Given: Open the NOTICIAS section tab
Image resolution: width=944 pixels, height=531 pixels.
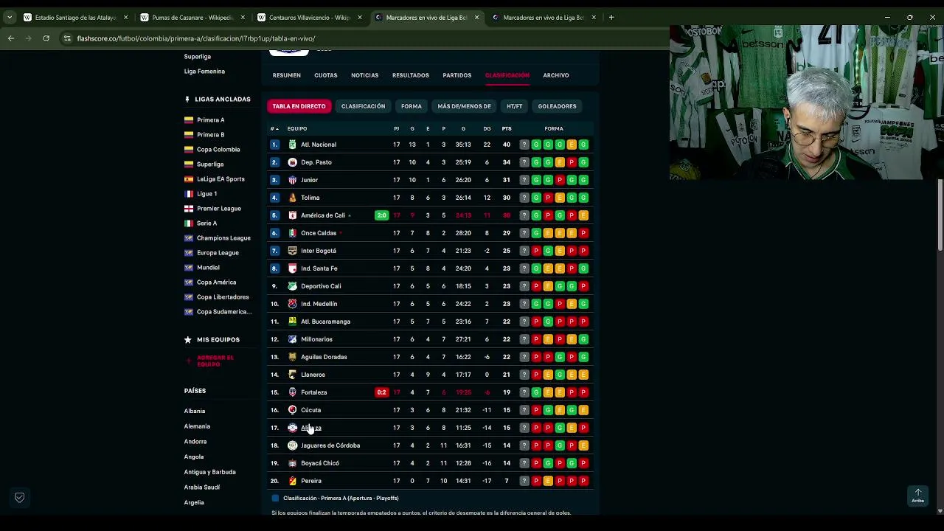Looking at the screenshot, I should coord(364,75).
